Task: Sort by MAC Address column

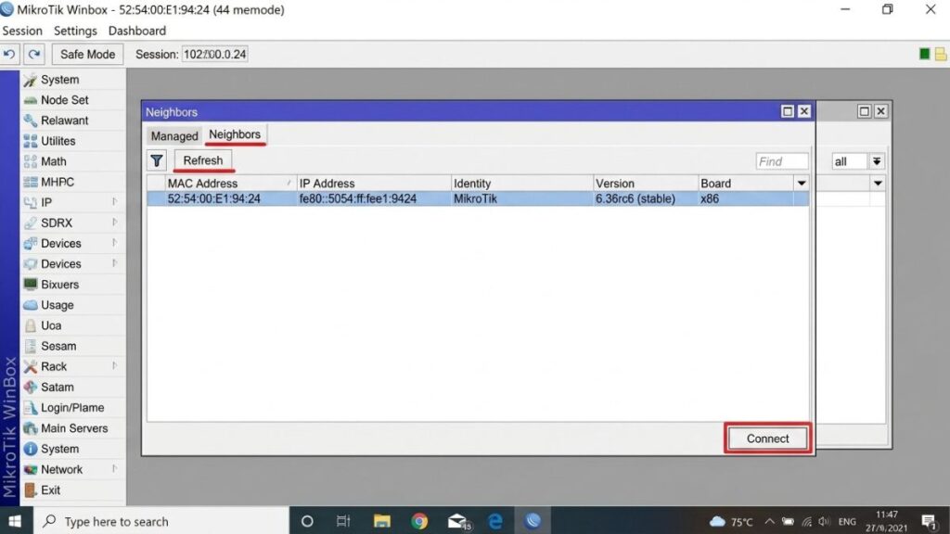Action: [x=230, y=183]
